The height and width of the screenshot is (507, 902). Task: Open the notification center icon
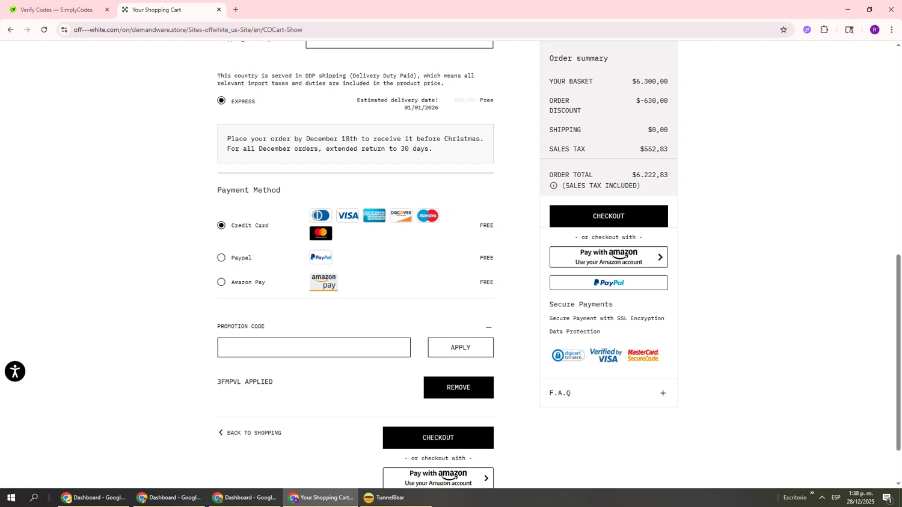click(887, 497)
